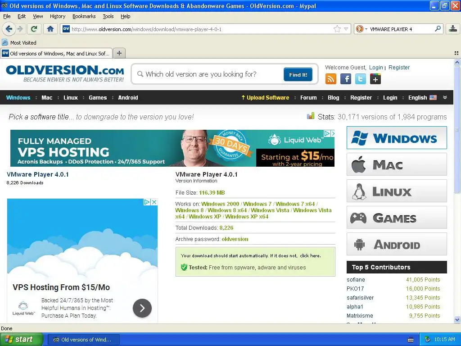Viewport: 461px width, 346px height.
Task: Open the Blog link in nav bar
Action: click(x=334, y=98)
